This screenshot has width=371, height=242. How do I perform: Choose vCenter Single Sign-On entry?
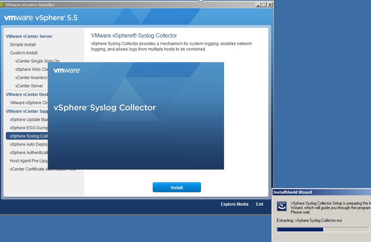(37, 61)
